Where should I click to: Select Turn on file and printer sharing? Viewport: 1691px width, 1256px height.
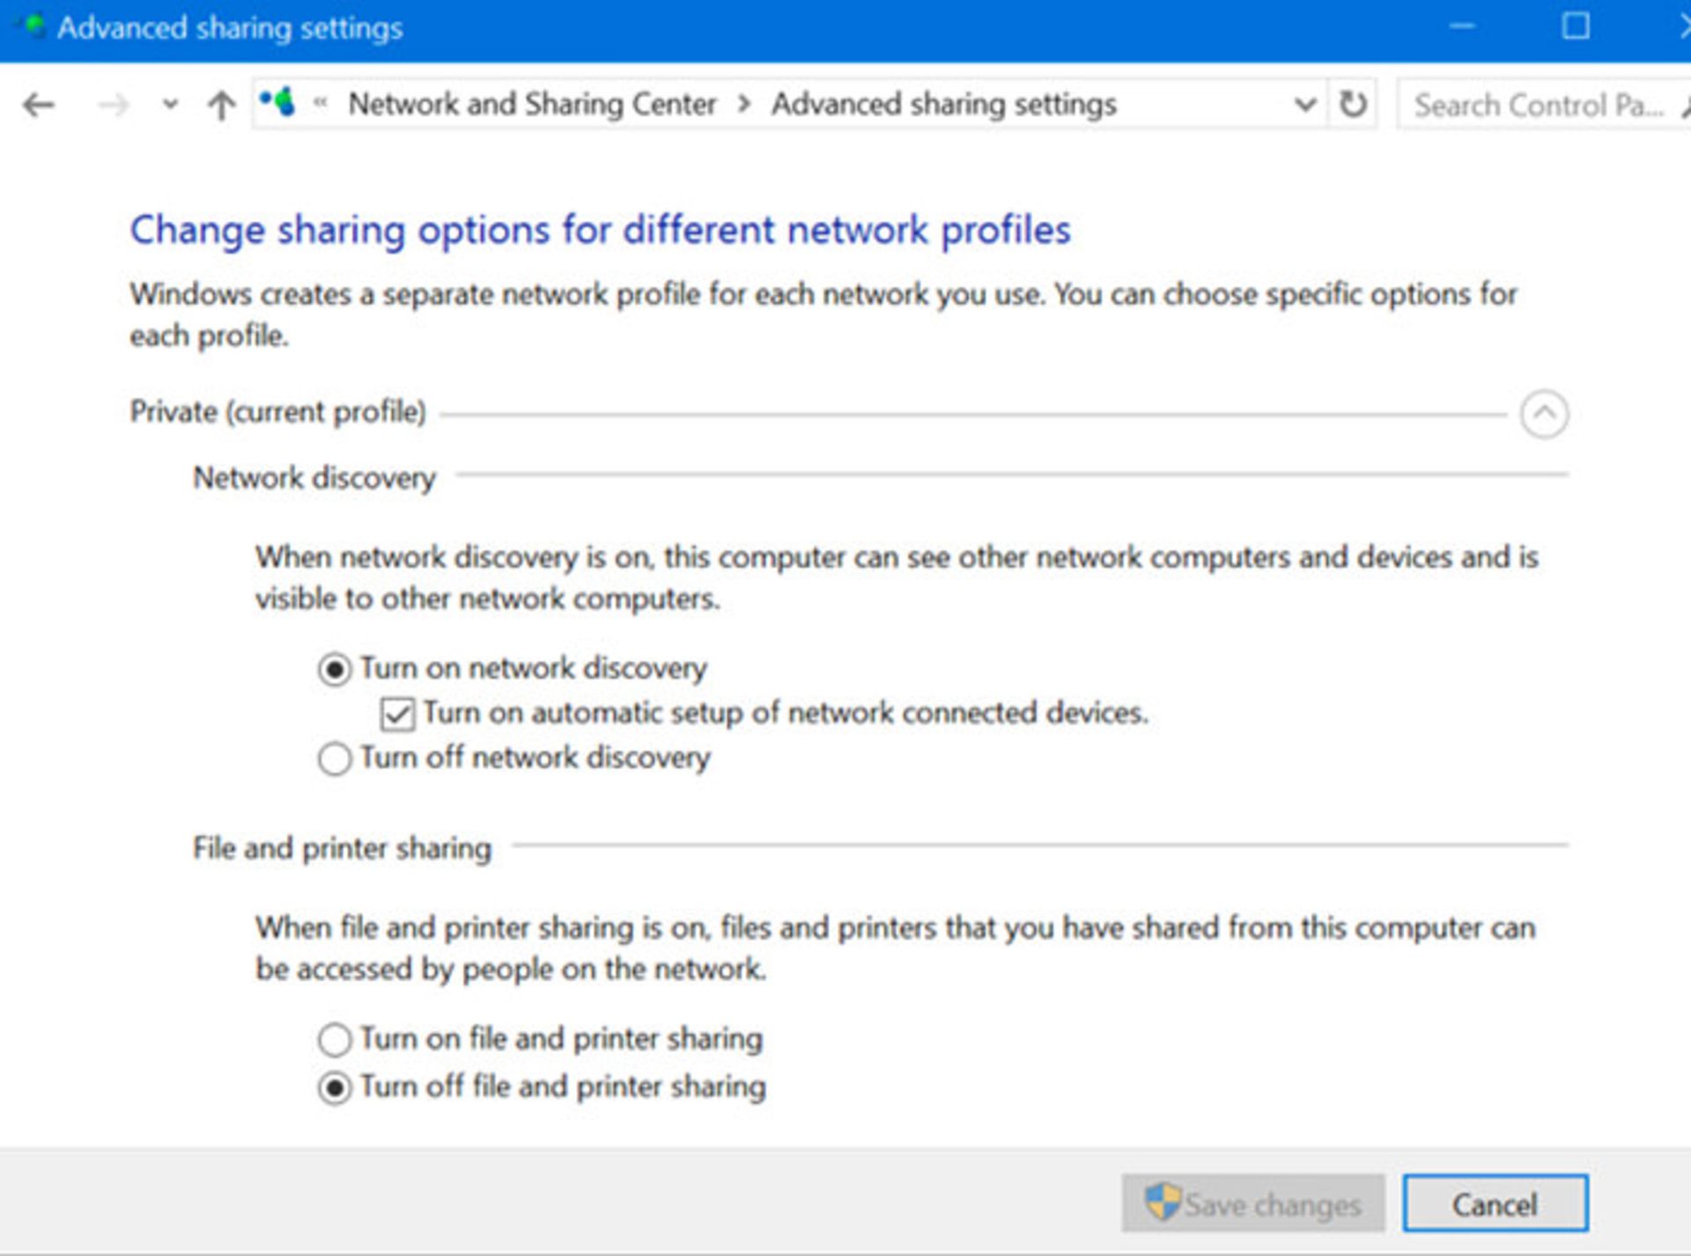click(335, 1040)
